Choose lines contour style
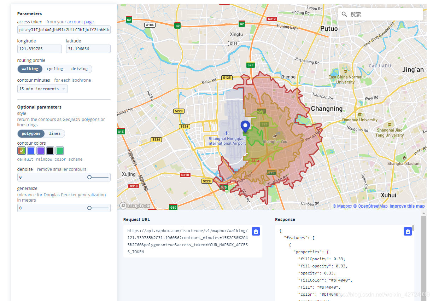Screen dimensions: 433x301 click(55, 133)
